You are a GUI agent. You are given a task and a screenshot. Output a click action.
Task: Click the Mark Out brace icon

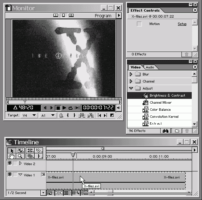pyautogui.click(x=74, y=115)
